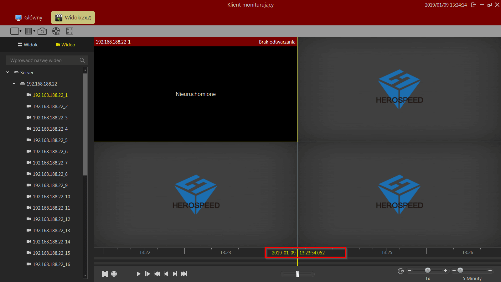Take a snapshot with the camera icon
Viewport: 501px width, 282px height.
(42, 31)
